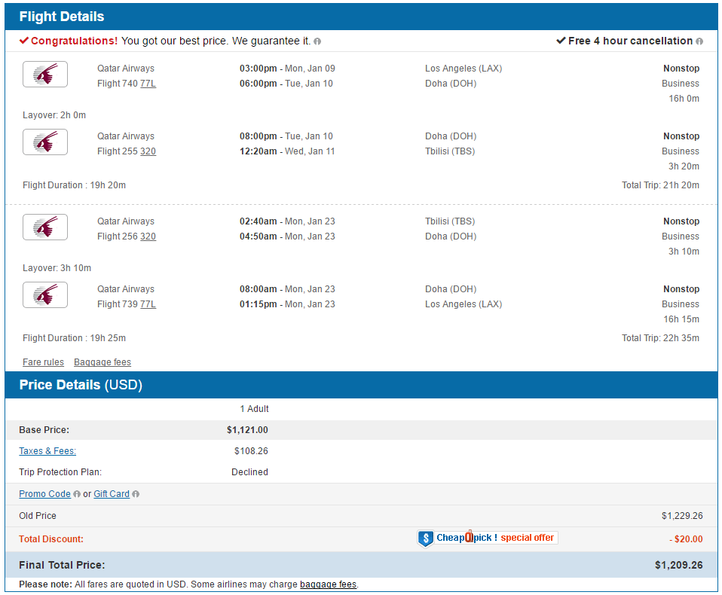The height and width of the screenshot is (595, 722).
Task: Click the Qatar Airways logo for Flight 739
Action: pyautogui.click(x=45, y=295)
